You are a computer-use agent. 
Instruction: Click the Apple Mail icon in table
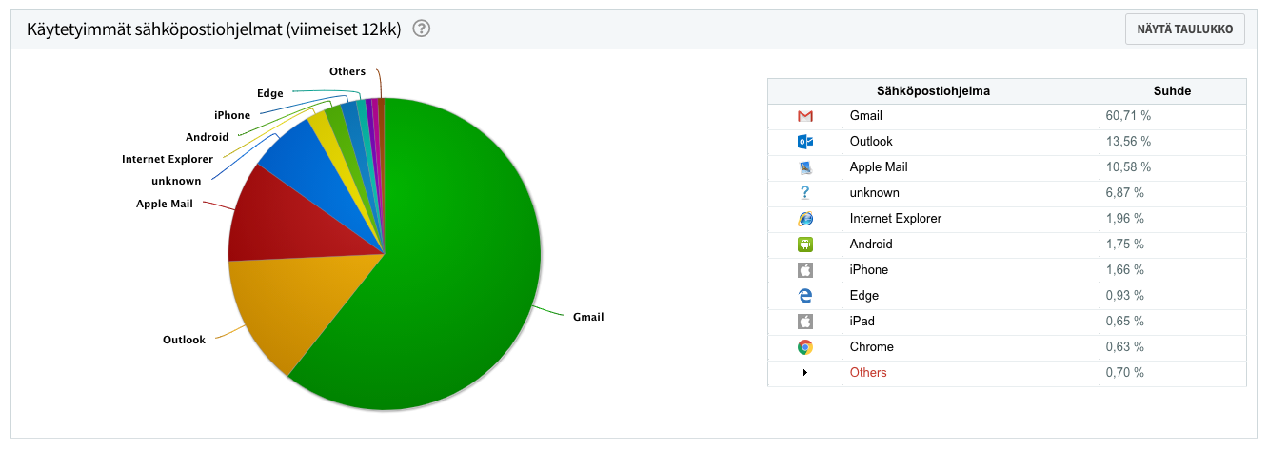(x=805, y=167)
